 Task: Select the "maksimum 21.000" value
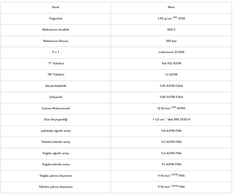pyautogui.click(x=171, y=52)
